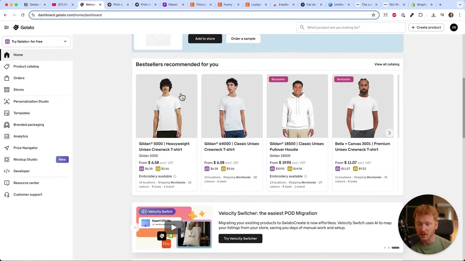The height and width of the screenshot is (261, 465).
Task: Open Branded packaging menu item
Action: [x=29, y=125]
